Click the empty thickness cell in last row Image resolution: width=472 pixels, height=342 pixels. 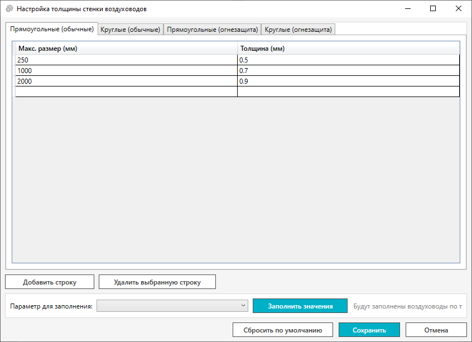point(349,91)
